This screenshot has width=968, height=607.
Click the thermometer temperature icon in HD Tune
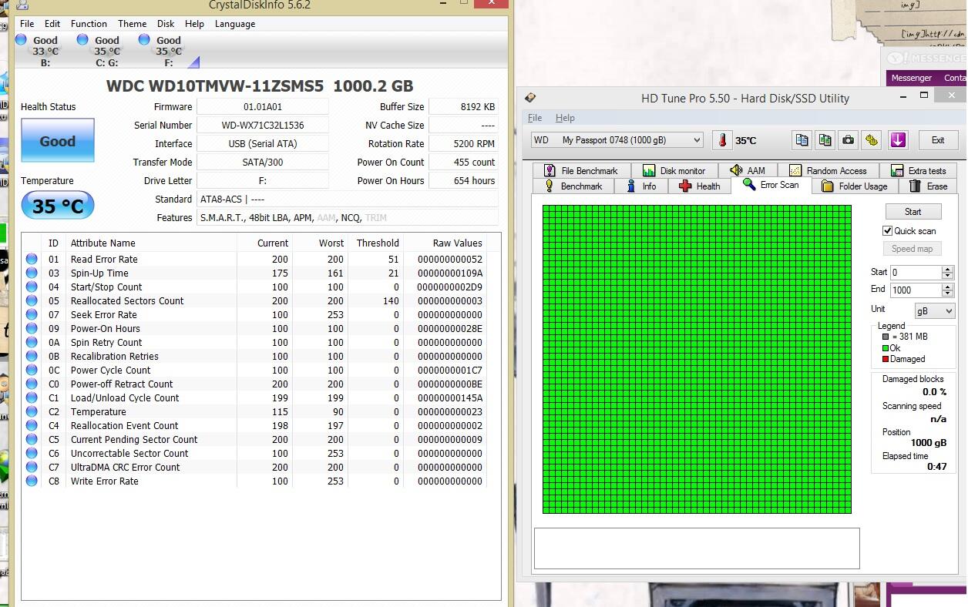(722, 140)
